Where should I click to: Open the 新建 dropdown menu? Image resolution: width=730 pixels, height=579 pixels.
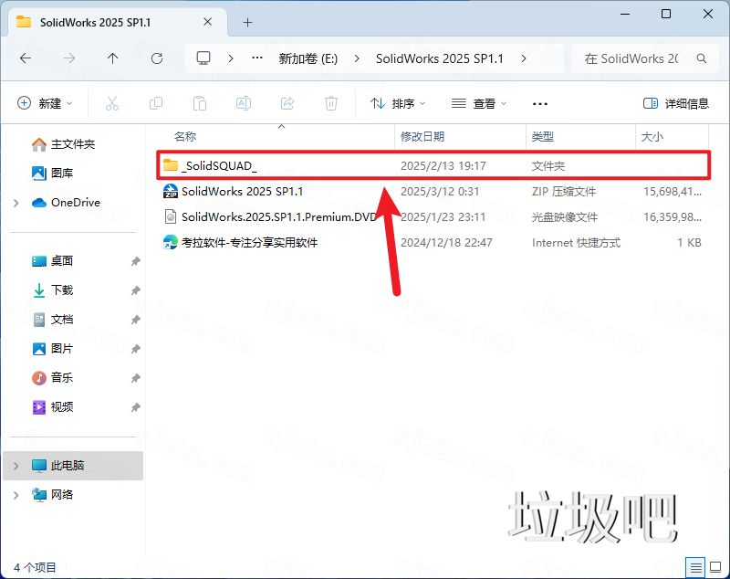45,102
